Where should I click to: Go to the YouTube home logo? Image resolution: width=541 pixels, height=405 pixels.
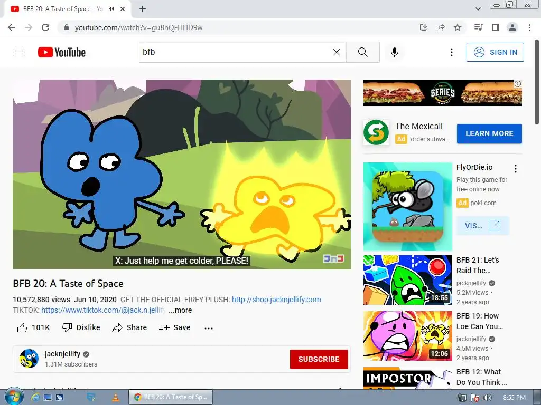tap(62, 52)
